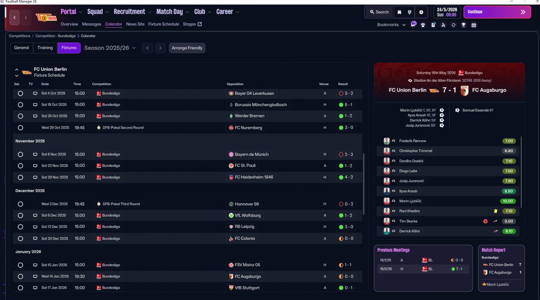Open the Season 2025/26 dropdown
Image resolution: width=540 pixels, height=300 pixels.
point(110,48)
